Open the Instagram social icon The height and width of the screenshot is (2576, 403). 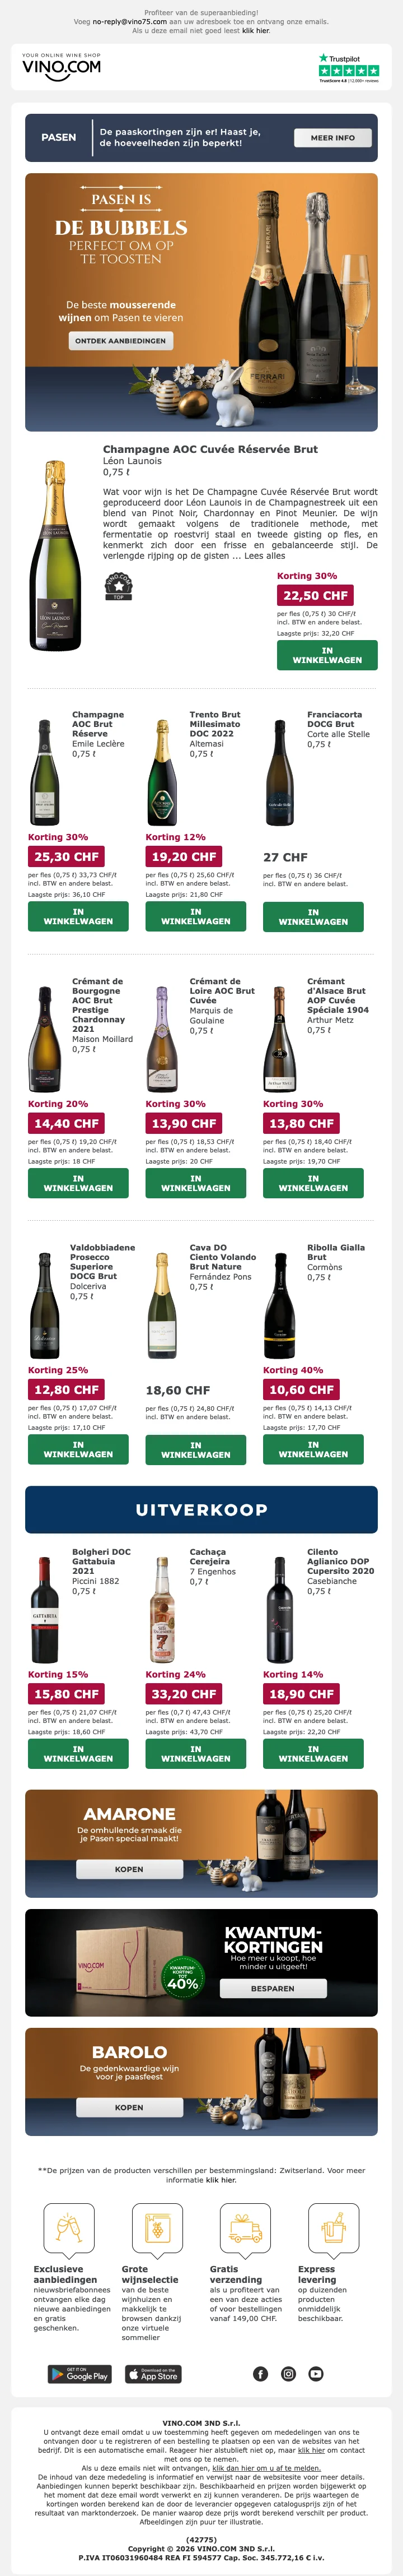pos(288,2374)
